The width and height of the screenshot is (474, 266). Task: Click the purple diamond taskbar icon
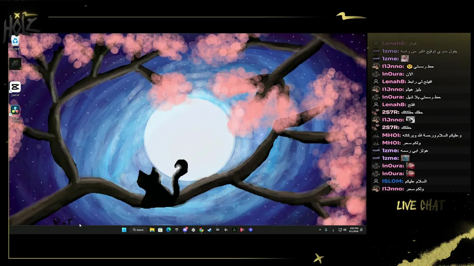pyautogui.click(x=251, y=230)
